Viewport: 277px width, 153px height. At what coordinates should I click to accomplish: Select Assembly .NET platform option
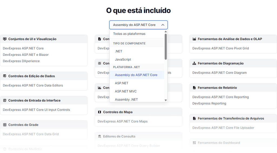pos(137,99)
